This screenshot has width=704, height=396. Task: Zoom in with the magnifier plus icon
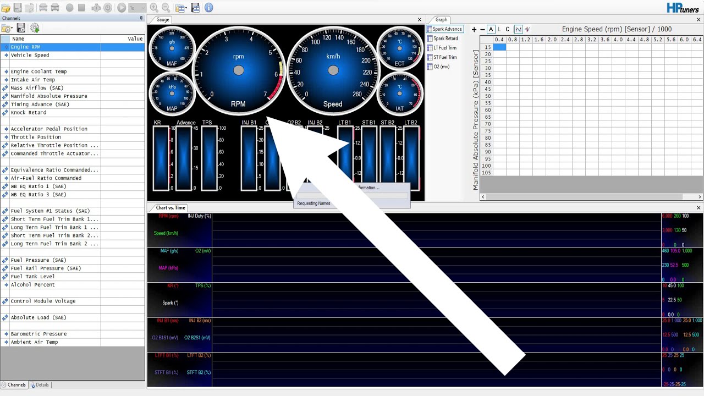[x=154, y=8]
